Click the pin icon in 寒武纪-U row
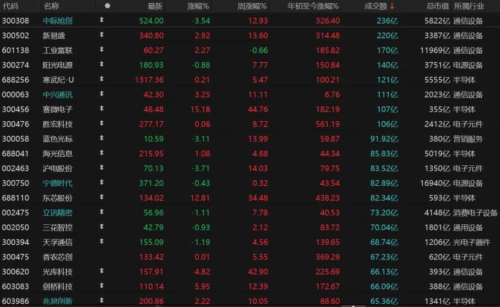Viewport: 500px width, 307px height. pyautogui.click(x=101, y=79)
